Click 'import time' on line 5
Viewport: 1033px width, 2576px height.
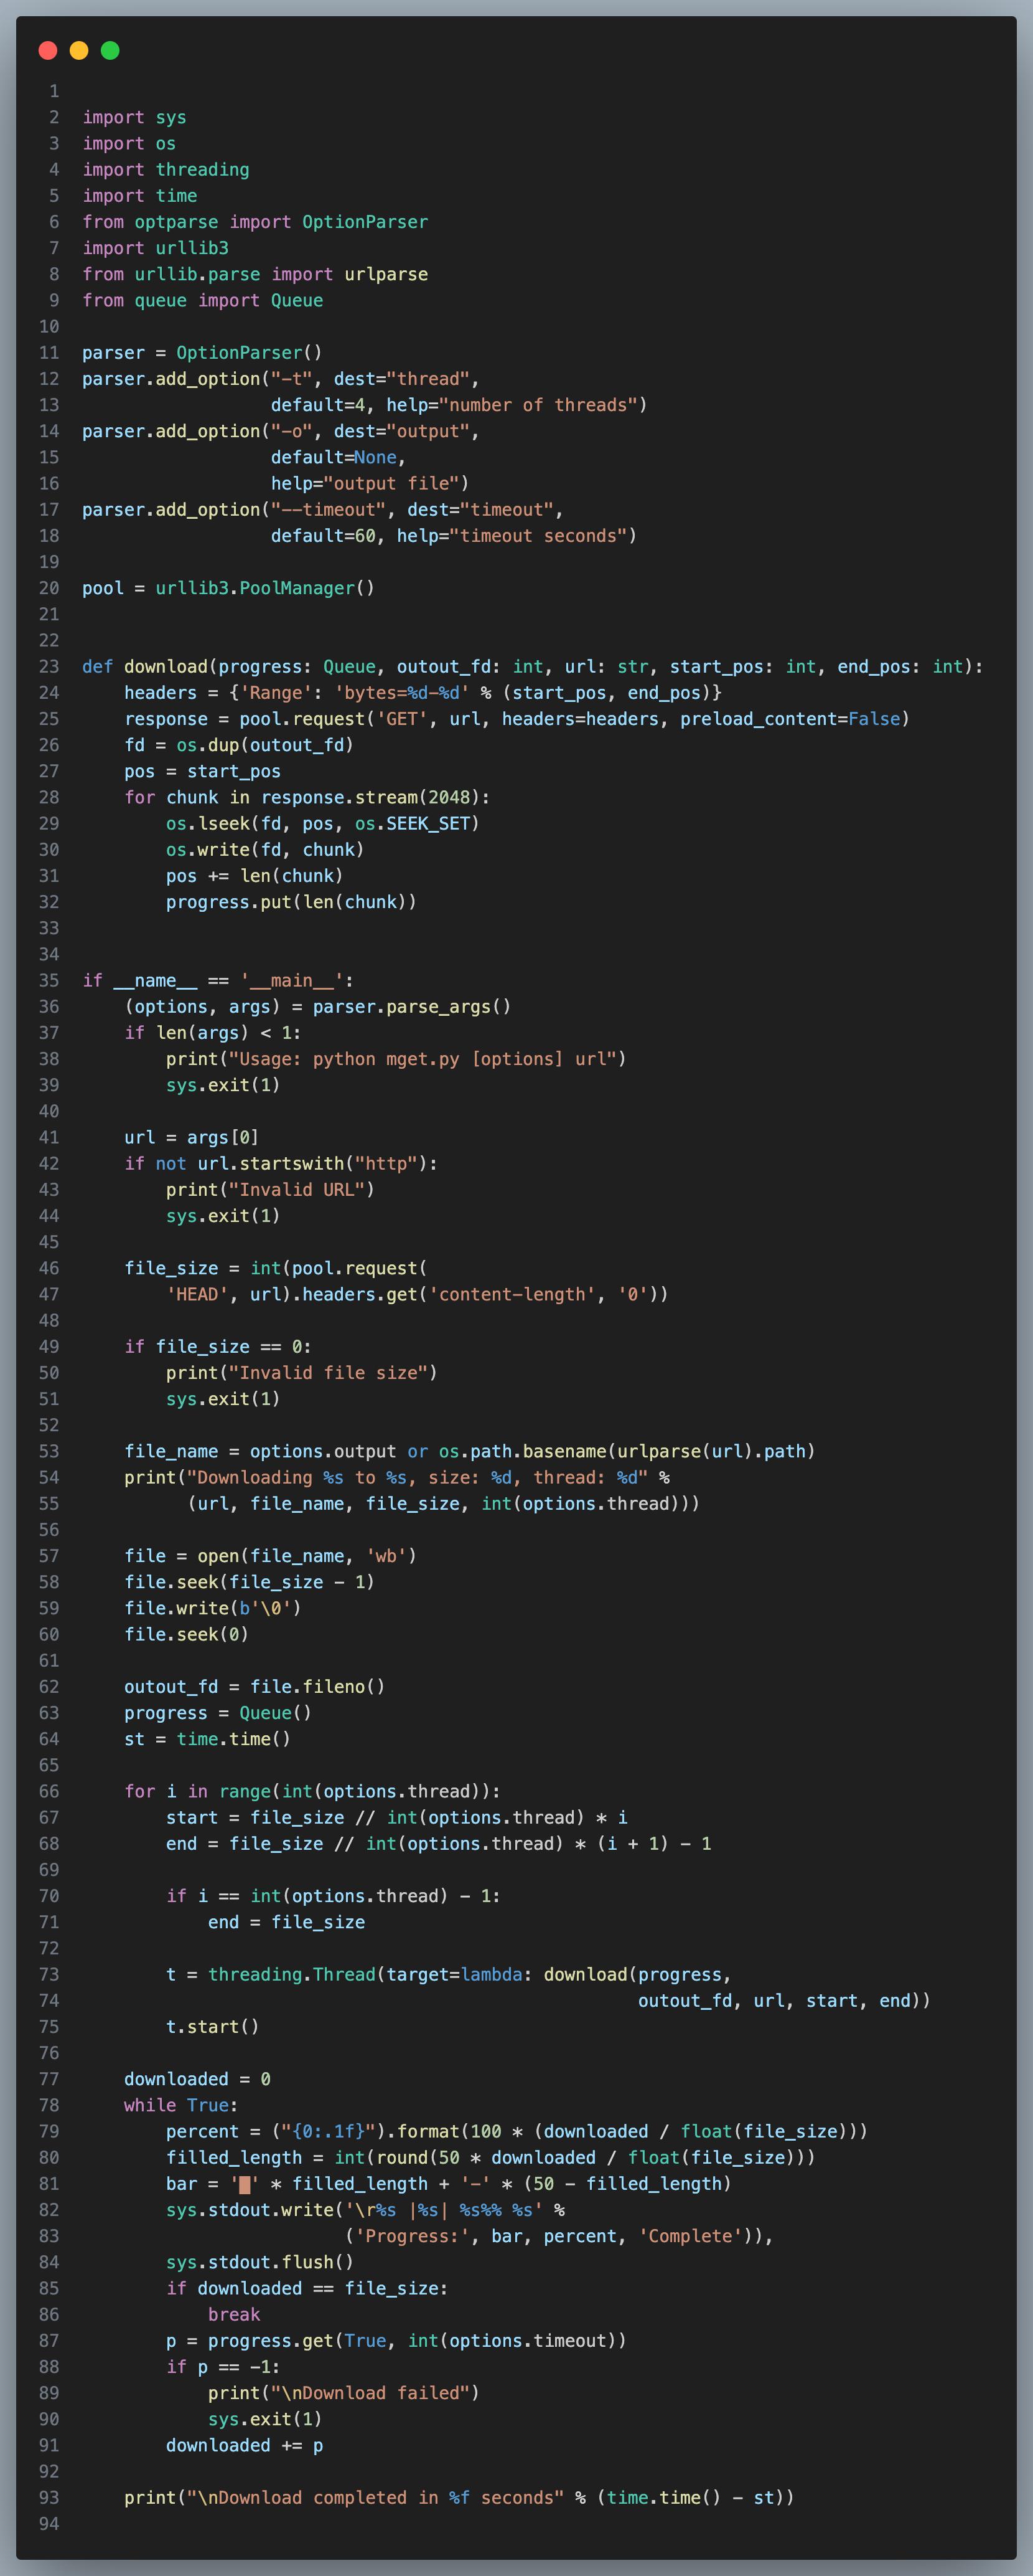(x=140, y=195)
